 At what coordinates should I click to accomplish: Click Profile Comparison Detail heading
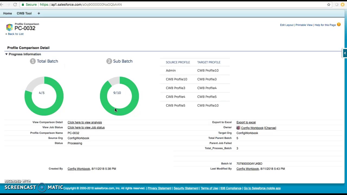click(x=28, y=48)
